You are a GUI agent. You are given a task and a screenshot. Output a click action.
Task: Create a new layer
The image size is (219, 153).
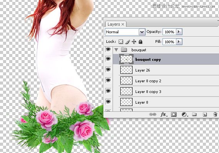205,114
